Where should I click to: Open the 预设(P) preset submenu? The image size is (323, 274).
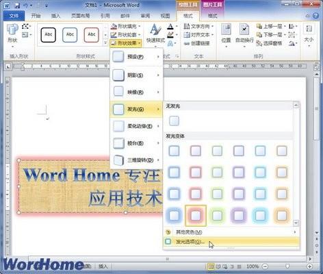(136, 57)
